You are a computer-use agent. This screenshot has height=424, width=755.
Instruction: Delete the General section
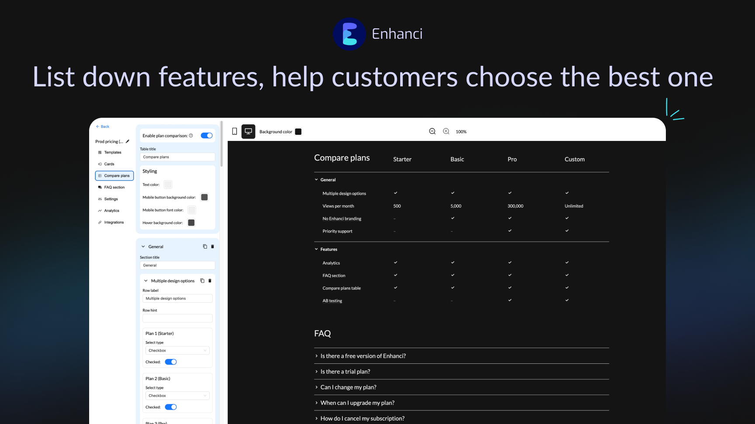212,246
